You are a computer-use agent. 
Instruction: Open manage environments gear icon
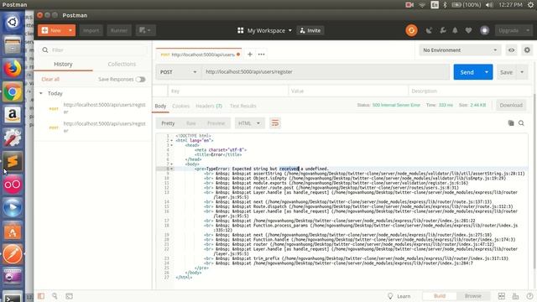(527, 50)
